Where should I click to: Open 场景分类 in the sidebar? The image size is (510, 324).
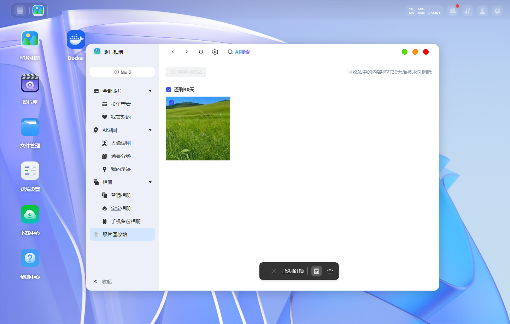click(121, 156)
